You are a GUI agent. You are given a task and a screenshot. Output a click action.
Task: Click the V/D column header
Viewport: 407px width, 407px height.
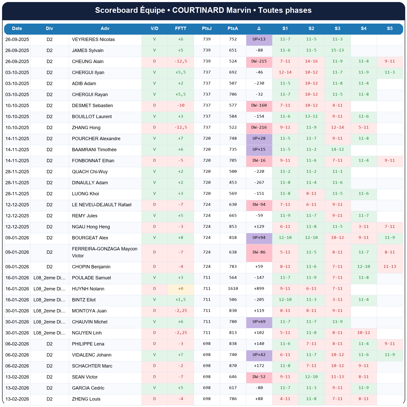154,28
